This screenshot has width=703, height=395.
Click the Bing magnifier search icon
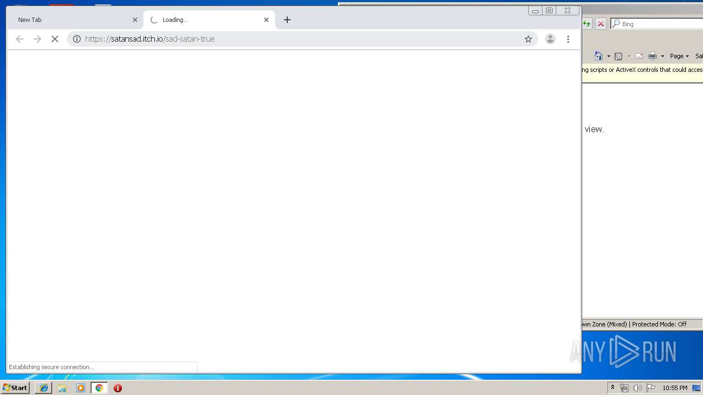[616, 24]
